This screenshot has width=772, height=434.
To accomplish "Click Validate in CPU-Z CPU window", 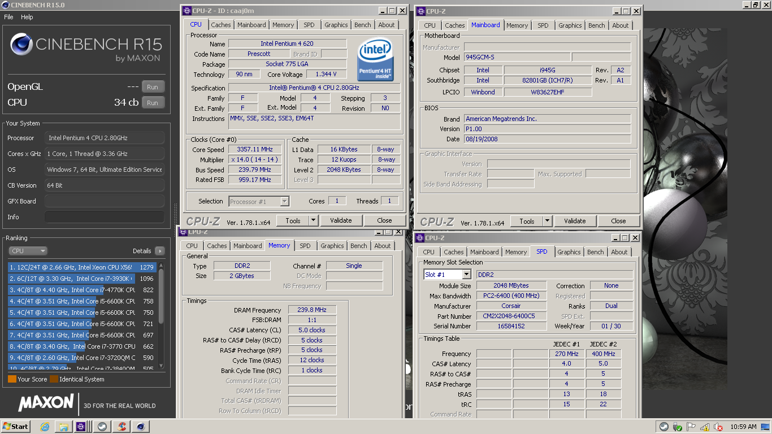I will tap(341, 220).
